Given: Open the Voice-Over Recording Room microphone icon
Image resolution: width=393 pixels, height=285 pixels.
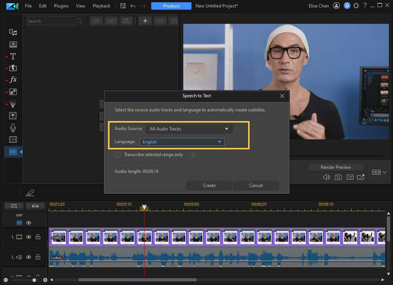Looking at the screenshot, I should pos(13,127).
